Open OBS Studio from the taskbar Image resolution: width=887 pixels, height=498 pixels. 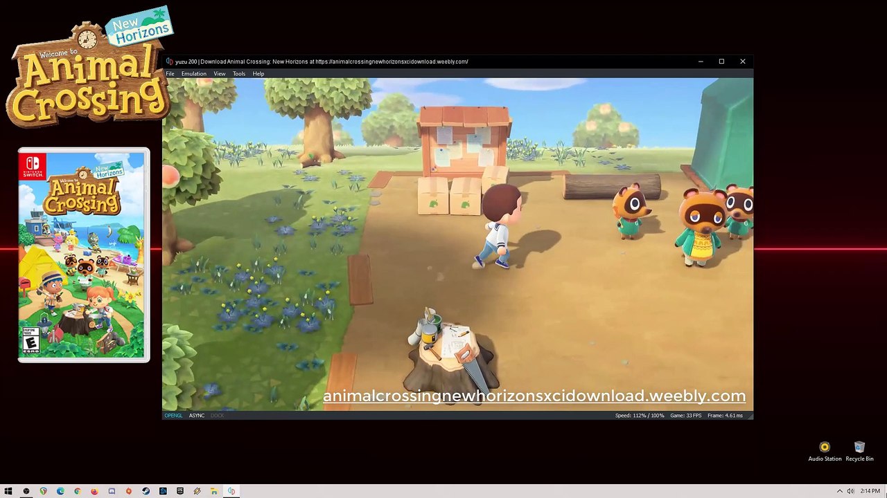[x=26, y=491]
